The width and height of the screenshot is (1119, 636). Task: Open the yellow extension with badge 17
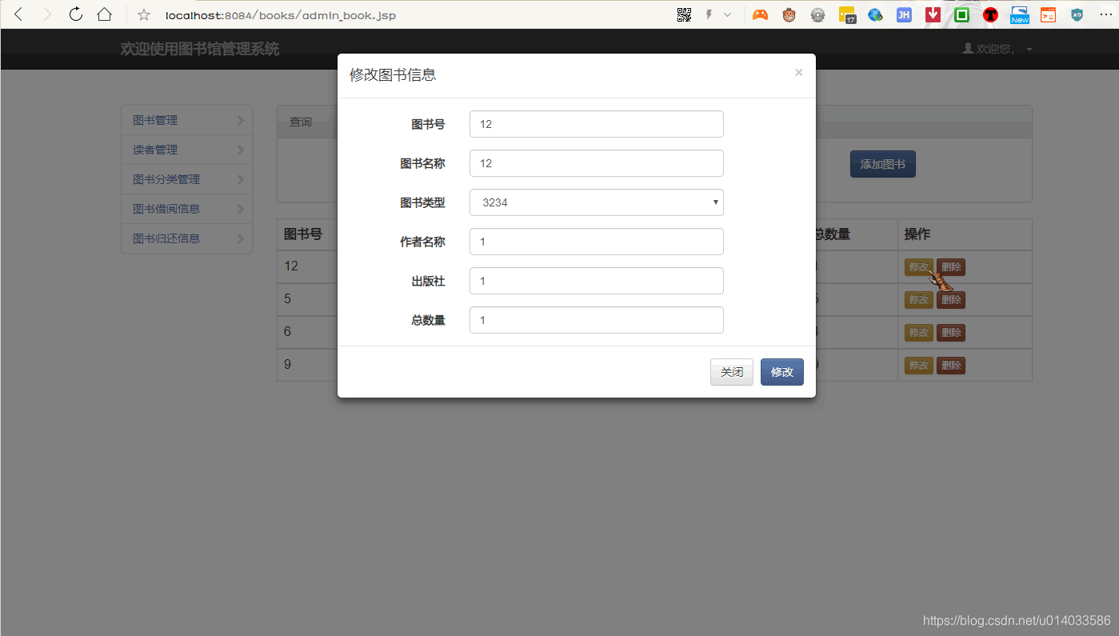pos(847,14)
